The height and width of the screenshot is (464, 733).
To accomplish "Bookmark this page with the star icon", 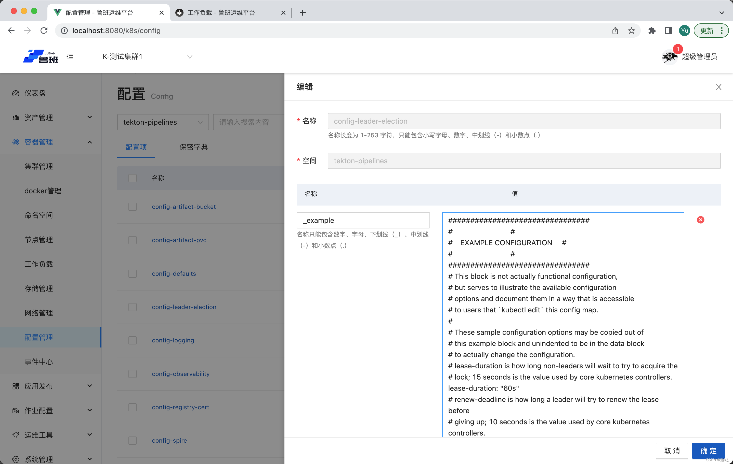I will point(632,31).
